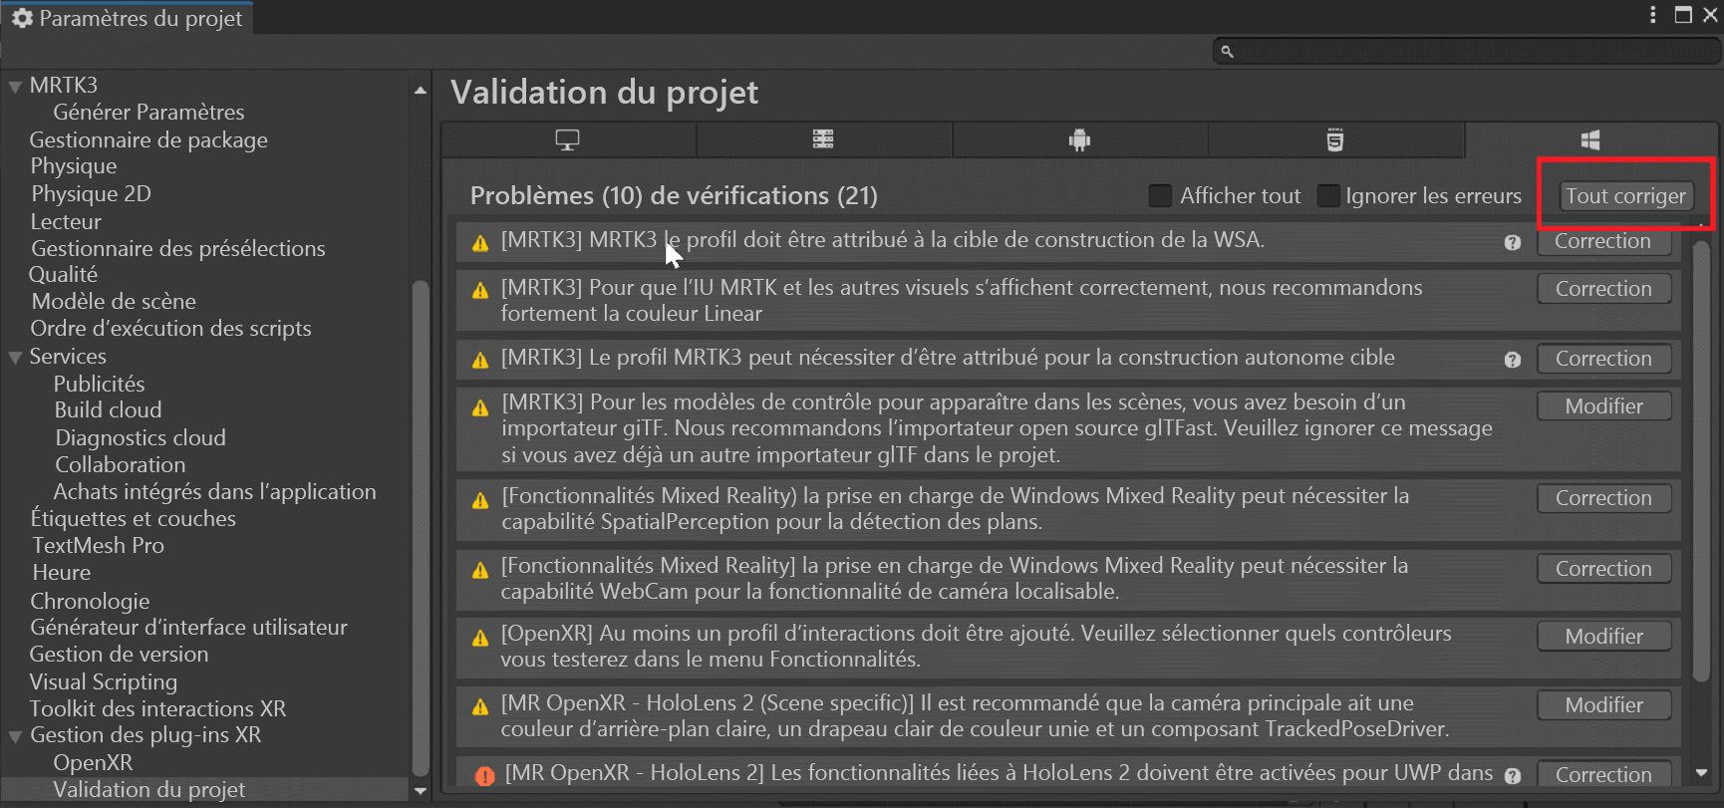Viewport: 1724px width, 808px height.
Task: Collapse the Gestion des plug-ins XR section
Action: point(15,736)
